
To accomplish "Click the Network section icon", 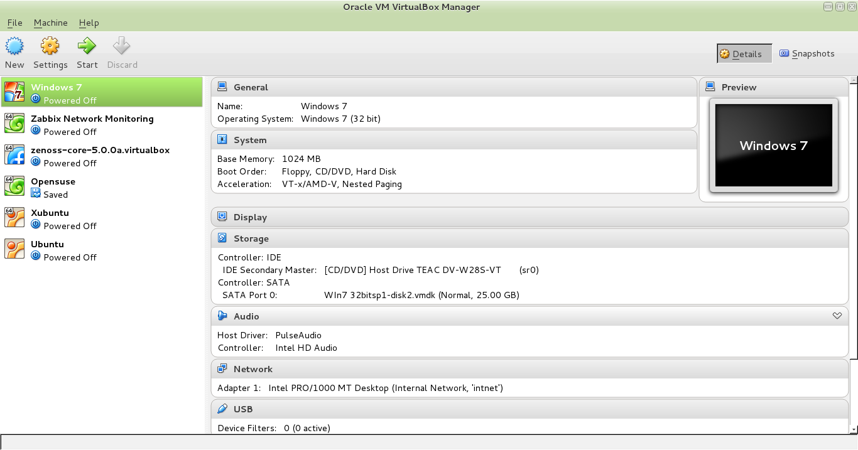I will coord(222,368).
